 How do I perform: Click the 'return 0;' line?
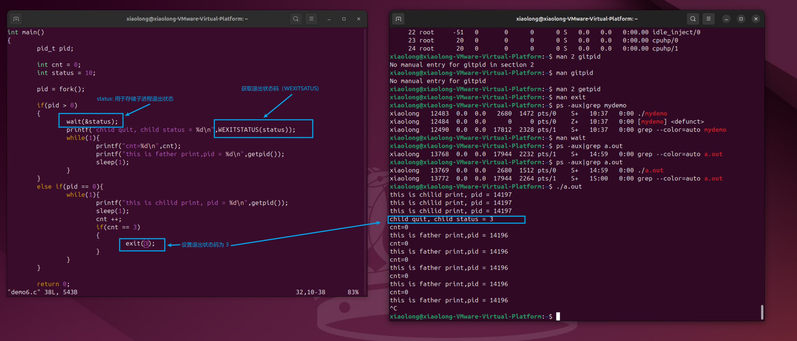tap(53, 284)
